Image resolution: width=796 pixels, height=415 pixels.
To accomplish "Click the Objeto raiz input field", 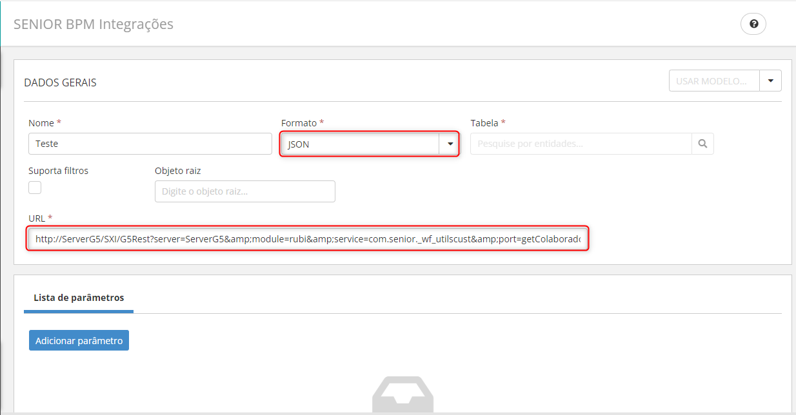I will (x=245, y=191).
